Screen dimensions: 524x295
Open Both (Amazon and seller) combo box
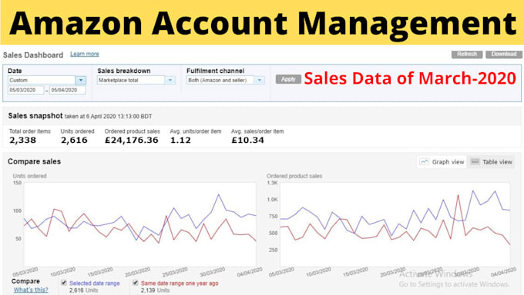(x=225, y=81)
